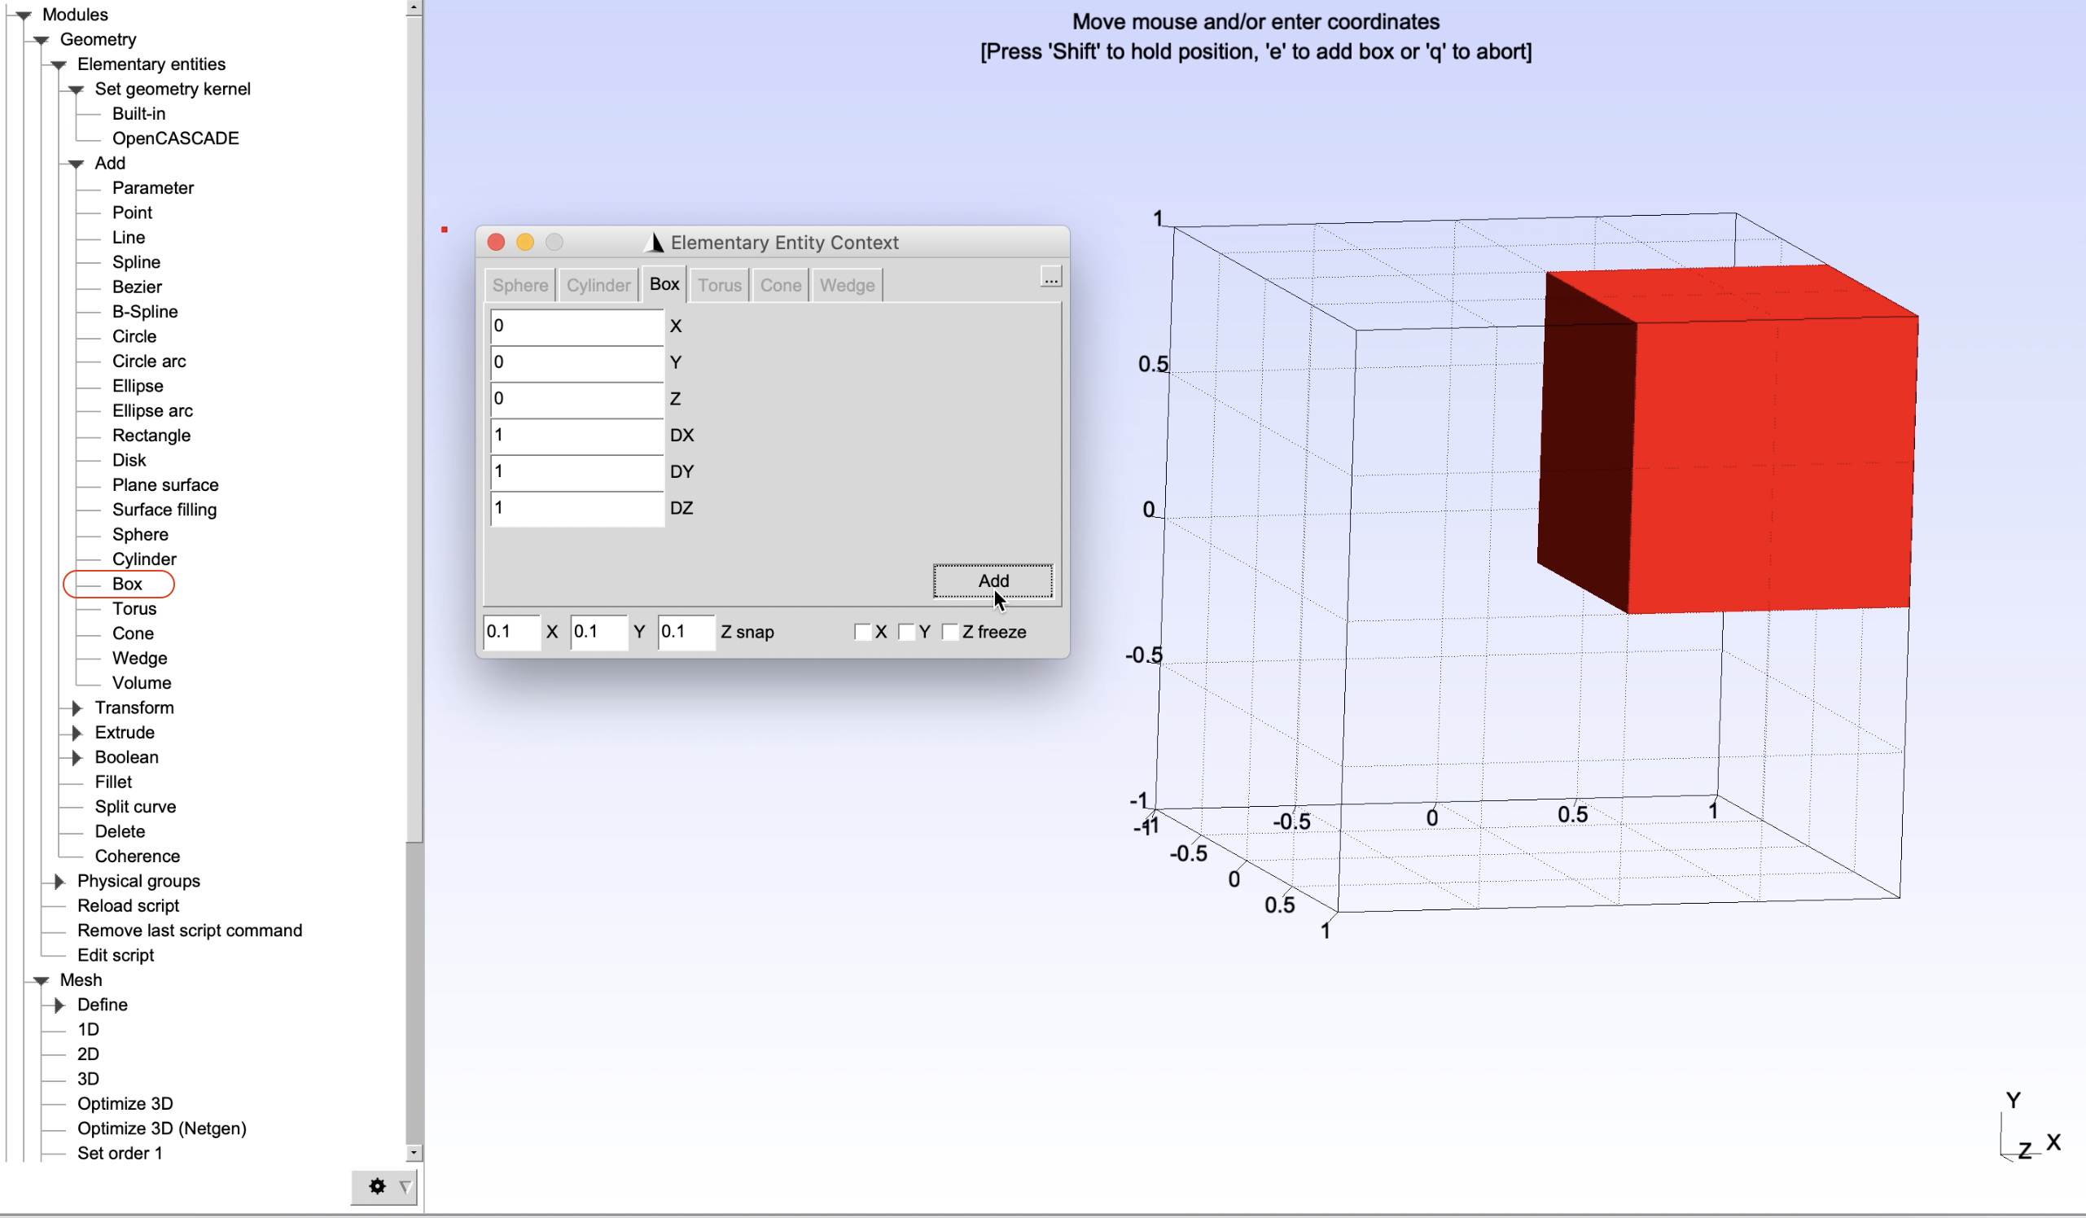The image size is (2086, 1218).
Task: Click the scrollbar down arrow in the module tree
Action: (414, 1153)
